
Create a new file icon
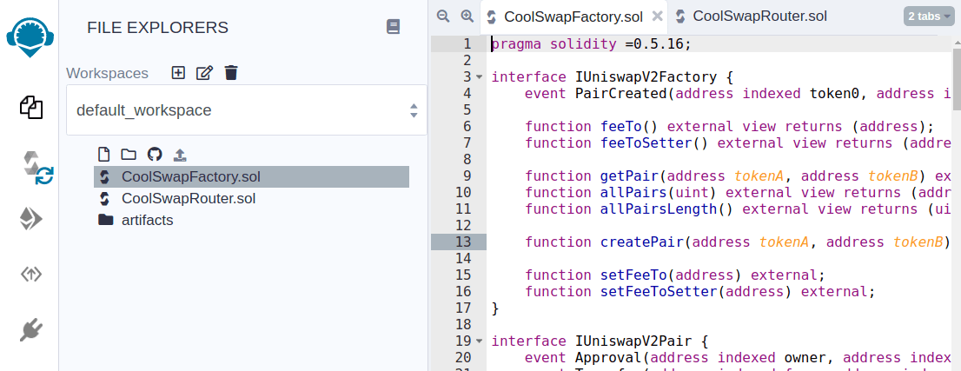(104, 154)
